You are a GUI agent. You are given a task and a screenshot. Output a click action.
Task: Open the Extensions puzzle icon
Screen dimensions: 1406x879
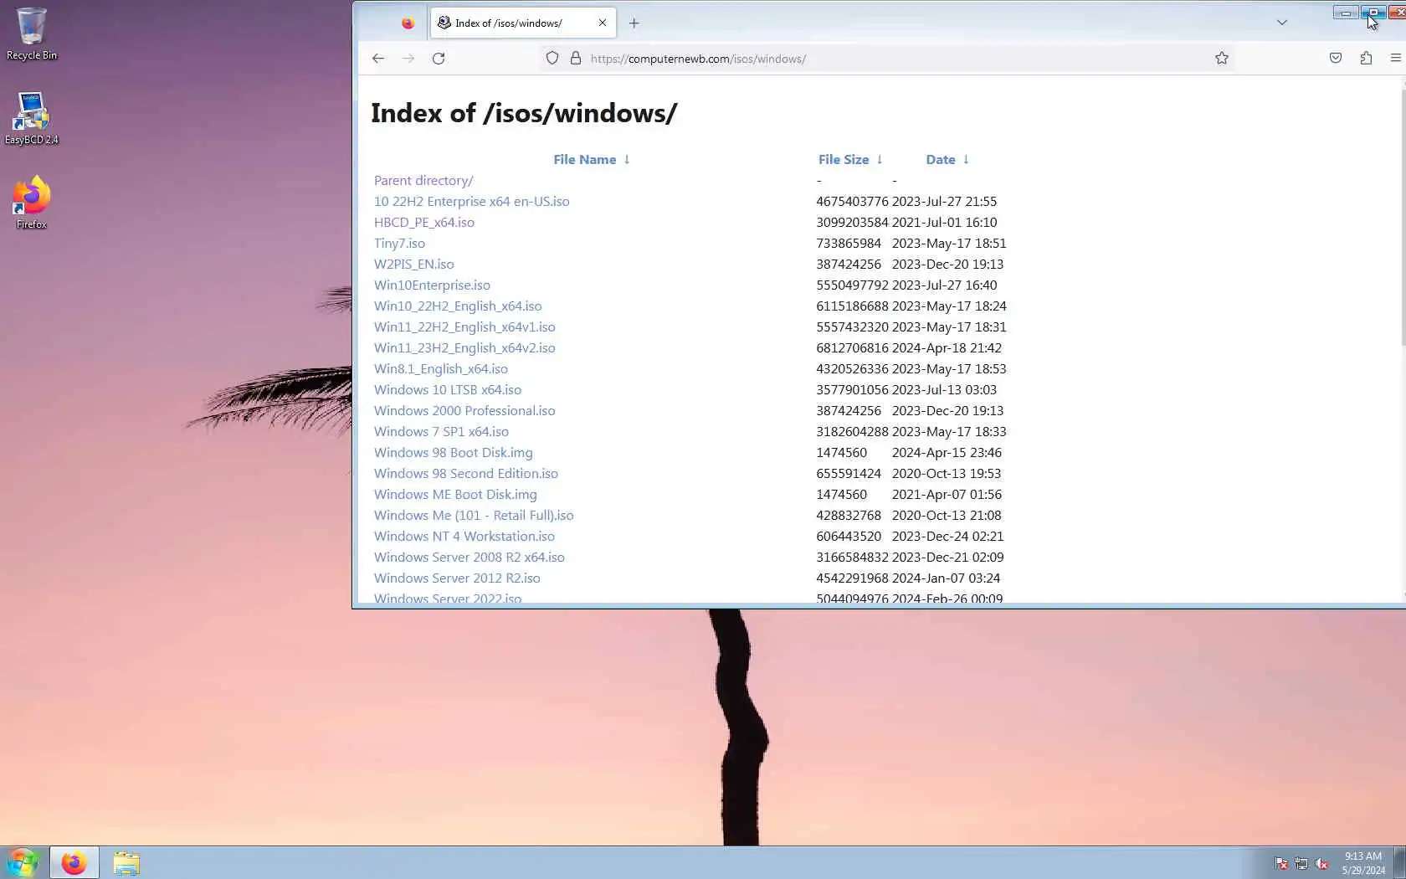(1366, 59)
